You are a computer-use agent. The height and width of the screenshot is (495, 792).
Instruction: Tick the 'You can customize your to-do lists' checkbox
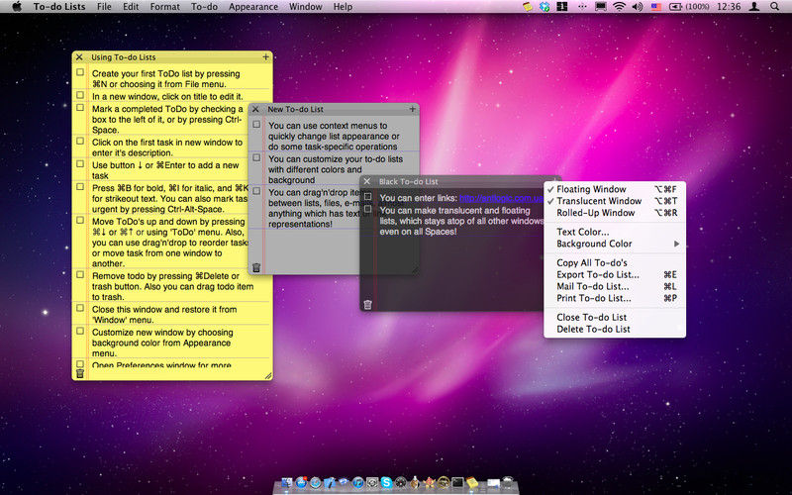pyautogui.click(x=256, y=157)
